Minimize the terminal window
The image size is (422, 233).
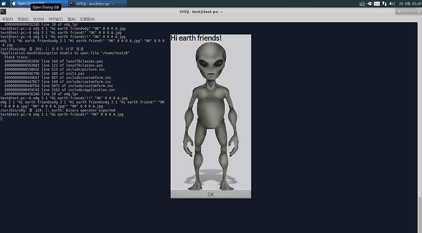[x=406, y=12]
